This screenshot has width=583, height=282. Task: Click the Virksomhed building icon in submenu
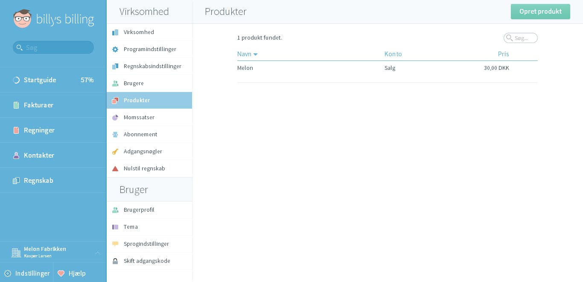click(x=115, y=32)
